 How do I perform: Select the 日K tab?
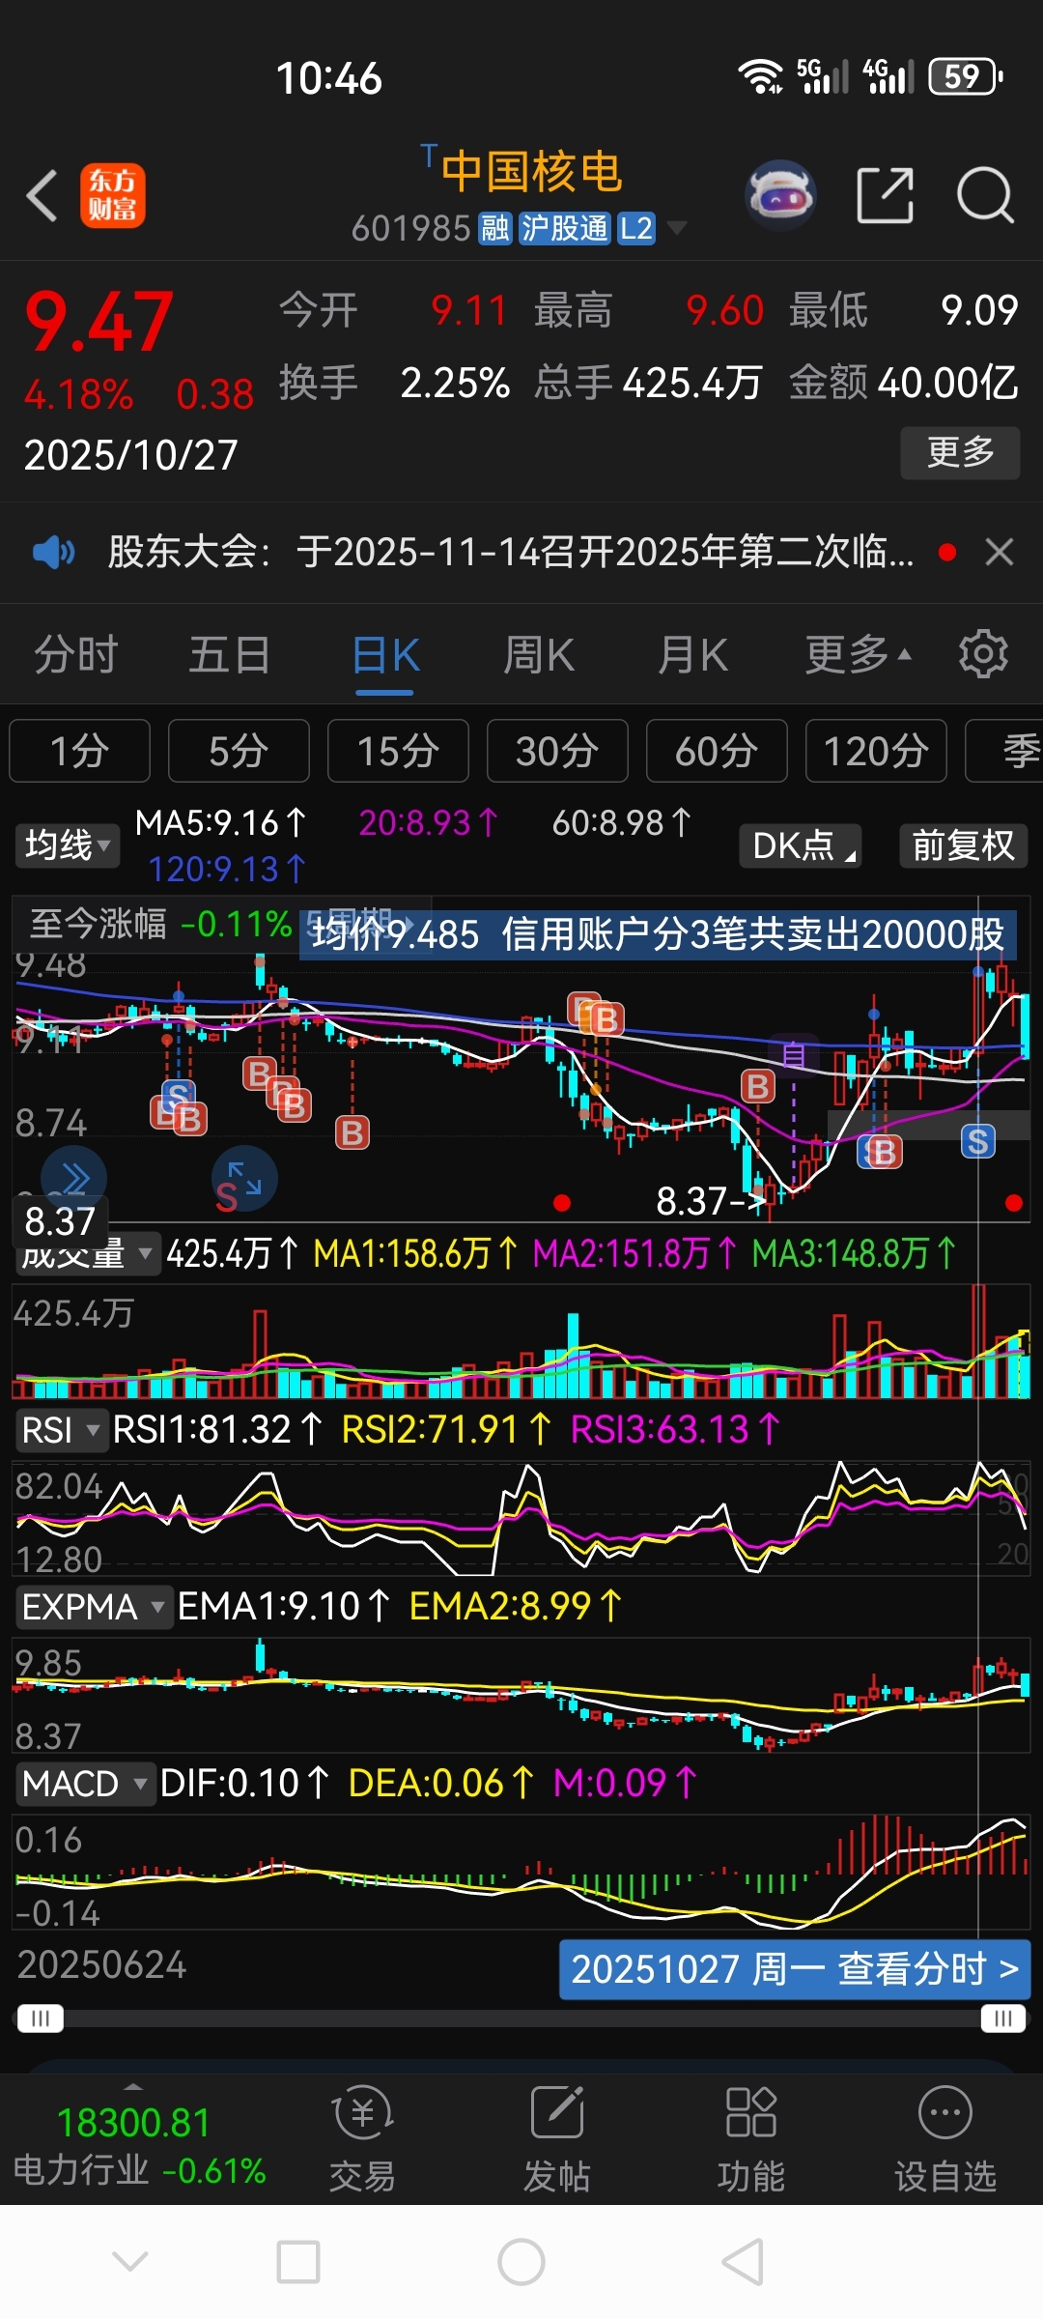[385, 656]
